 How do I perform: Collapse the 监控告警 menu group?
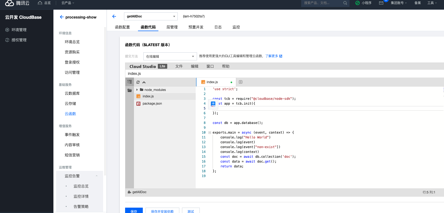(x=97, y=176)
